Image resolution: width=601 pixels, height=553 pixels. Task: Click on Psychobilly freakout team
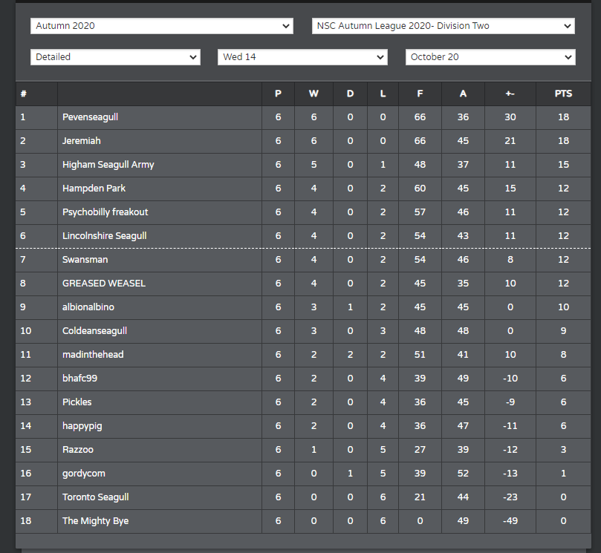105,212
